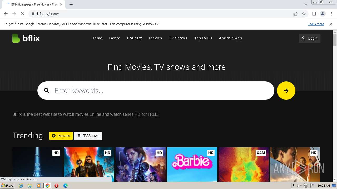
Task: Open the Genre menu
Action: pos(115,38)
